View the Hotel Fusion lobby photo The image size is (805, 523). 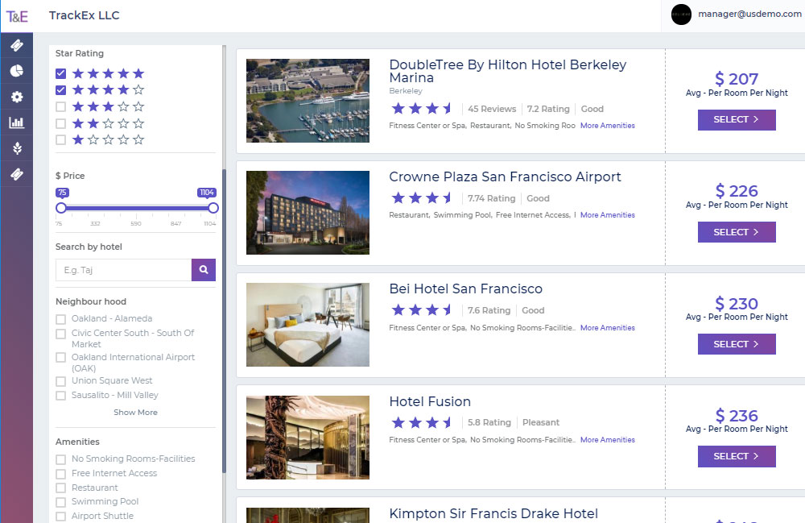click(x=308, y=438)
